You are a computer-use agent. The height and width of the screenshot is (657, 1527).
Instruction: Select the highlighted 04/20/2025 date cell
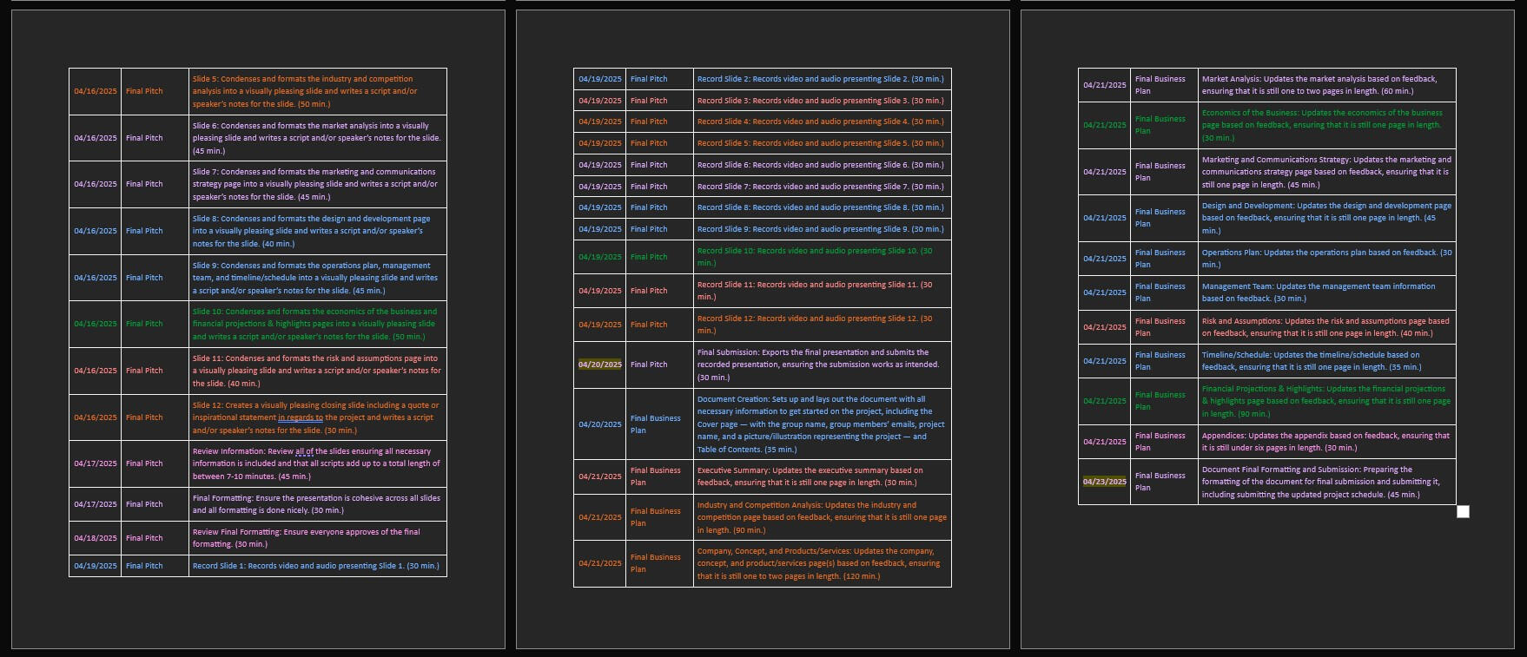[x=600, y=365]
